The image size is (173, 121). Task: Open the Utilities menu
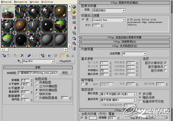pyautogui.click(x=47, y=2)
